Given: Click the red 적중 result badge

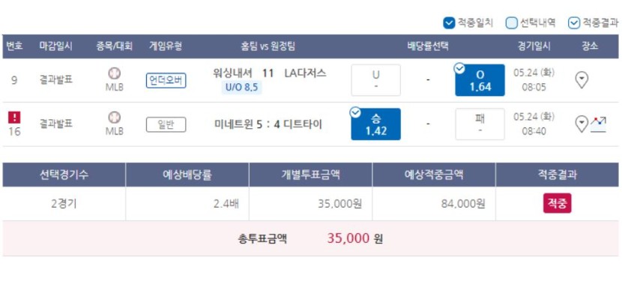Looking at the screenshot, I should point(558,203).
